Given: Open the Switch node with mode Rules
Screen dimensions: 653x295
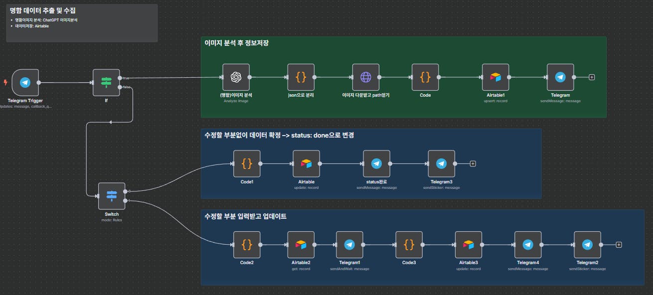Looking at the screenshot, I should pyautogui.click(x=112, y=196).
